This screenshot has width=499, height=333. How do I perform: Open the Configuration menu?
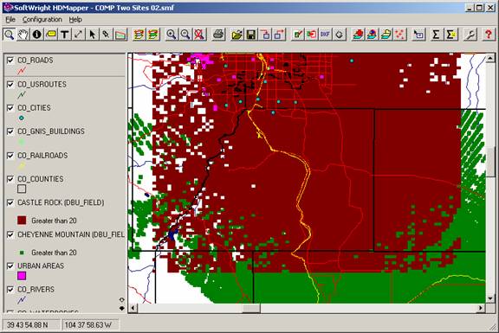[42, 19]
